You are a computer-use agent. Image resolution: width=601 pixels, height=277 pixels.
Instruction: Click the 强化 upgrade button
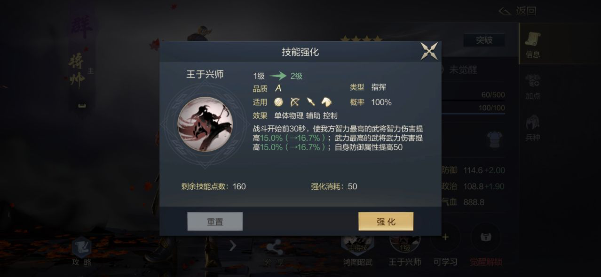386,222
